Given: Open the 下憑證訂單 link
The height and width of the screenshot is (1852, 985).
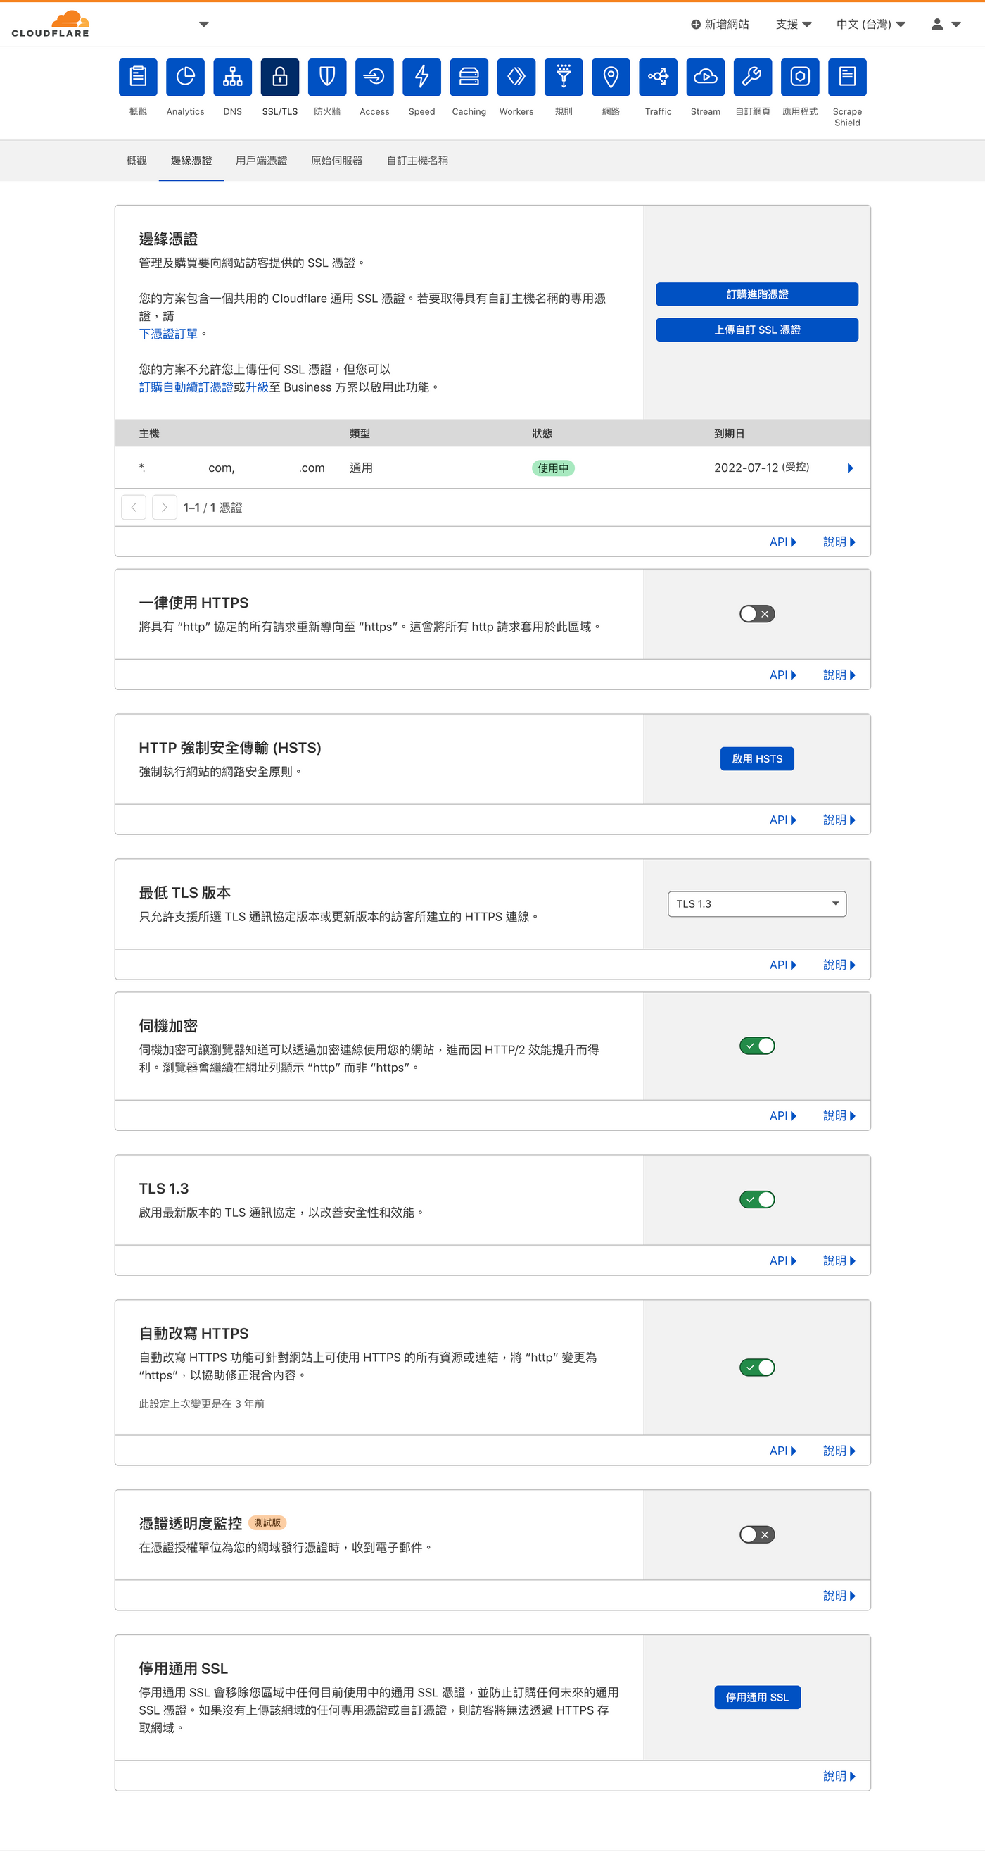Looking at the screenshot, I should [x=168, y=334].
